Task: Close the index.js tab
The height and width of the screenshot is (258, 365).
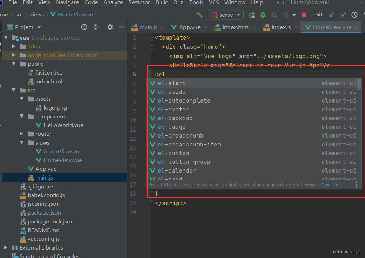Action: coord(296,27)
